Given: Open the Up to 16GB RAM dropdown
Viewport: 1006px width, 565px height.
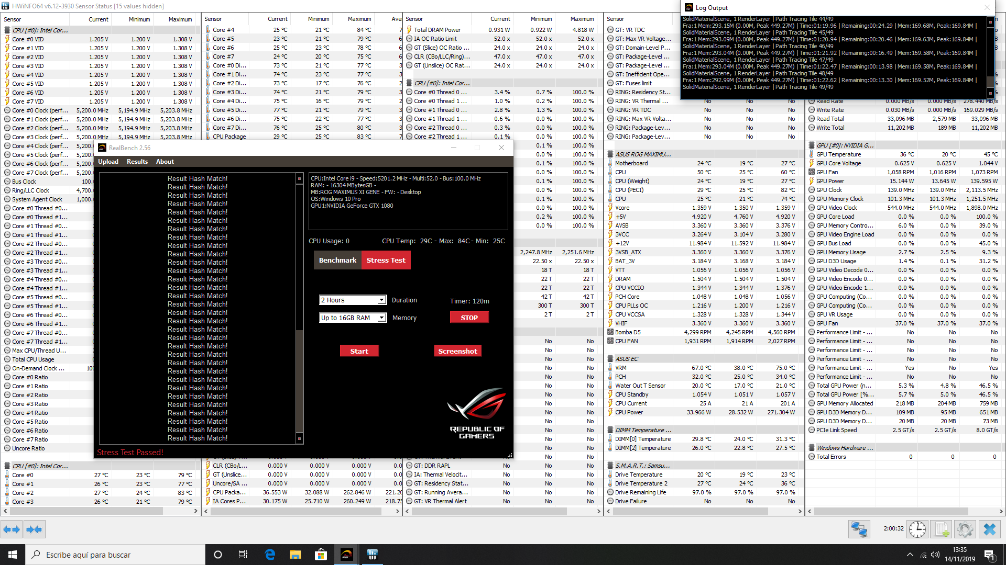Looking at the screenshot, I should (x=381, y=318).
